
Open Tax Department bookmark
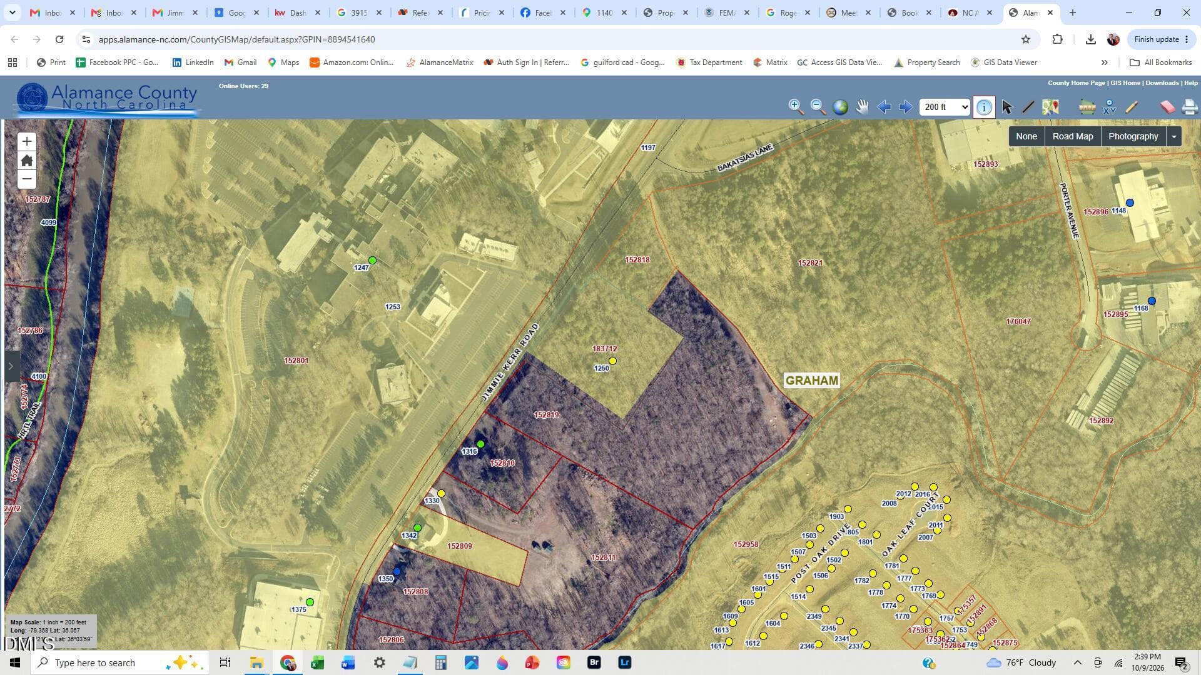click(x=709, y=62)
